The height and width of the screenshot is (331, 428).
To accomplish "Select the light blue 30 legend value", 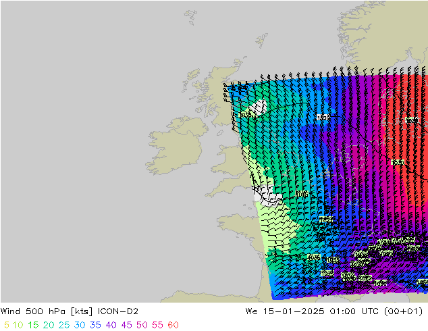I will point(80,325).
